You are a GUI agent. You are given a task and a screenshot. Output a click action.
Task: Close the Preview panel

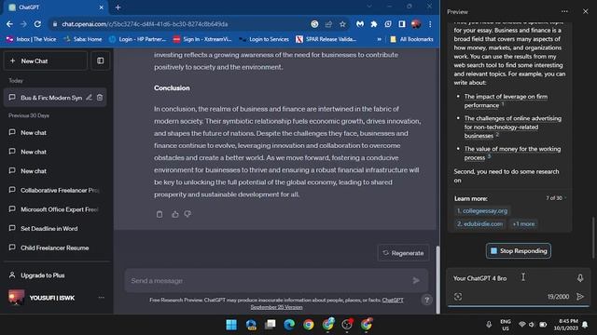point(586,11)
